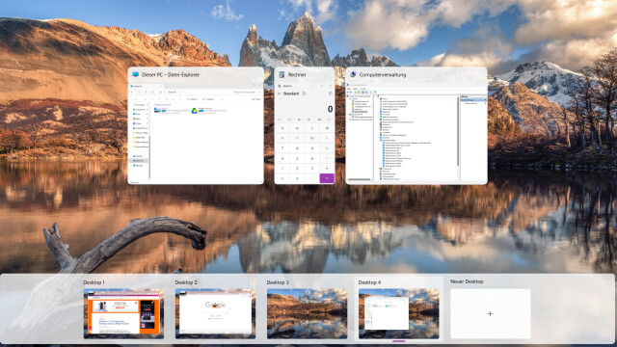Select the Desktop 4 thumbnail
The width and height of the screenshot is (617, 347).
(398, 313)
